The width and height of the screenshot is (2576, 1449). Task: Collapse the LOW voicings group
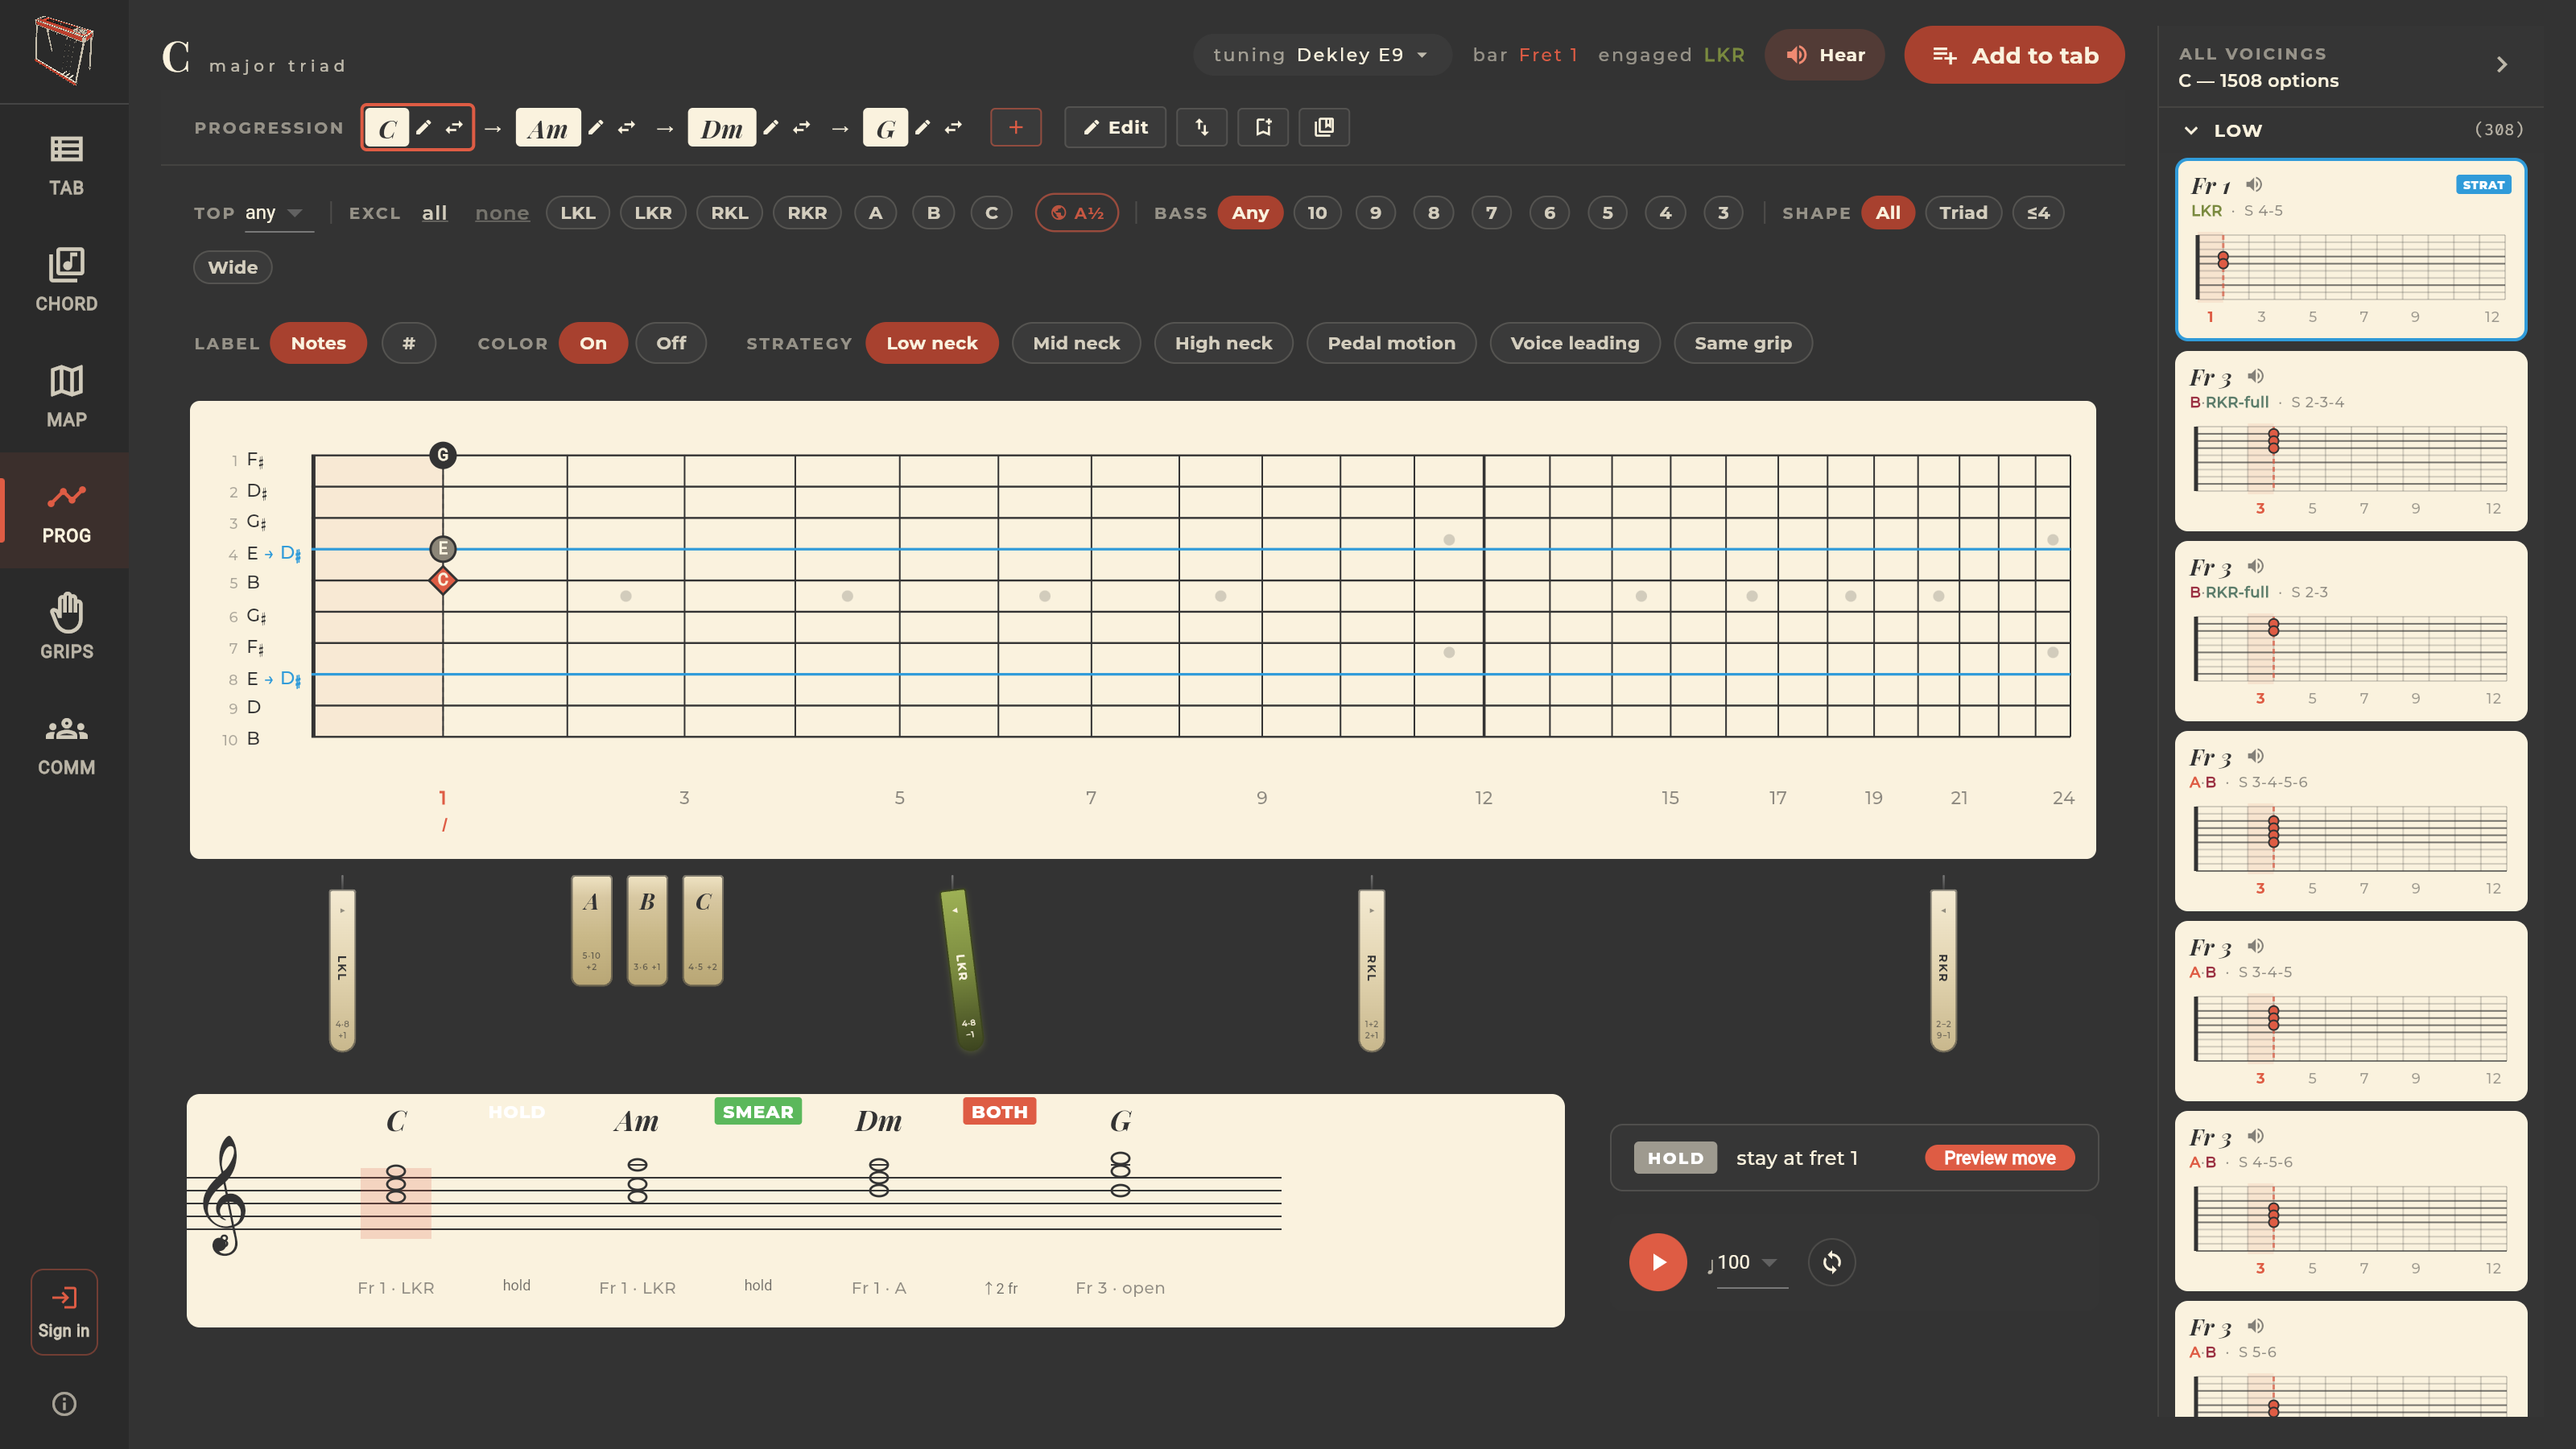(2191, 130)
